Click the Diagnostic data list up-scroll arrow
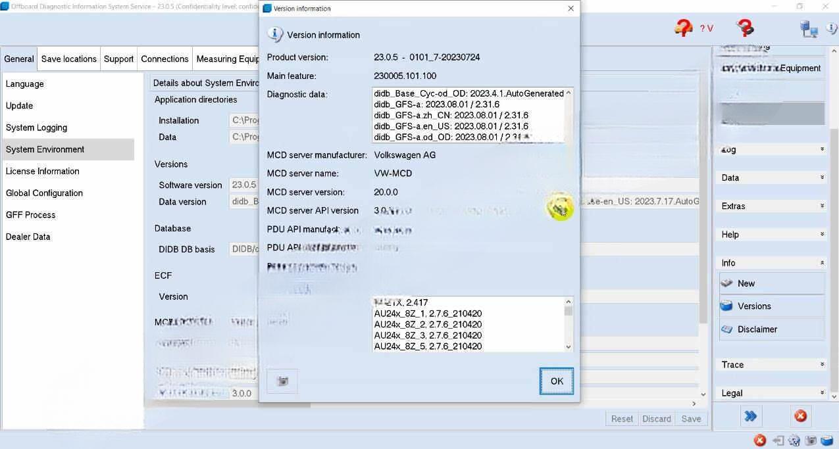 (569, 93)
